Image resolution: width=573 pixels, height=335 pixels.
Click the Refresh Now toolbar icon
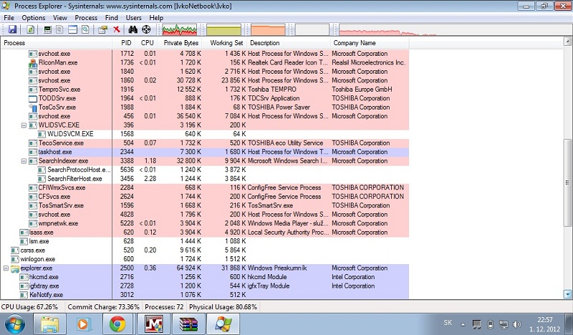pyautogui.click(x=31, y=29)
